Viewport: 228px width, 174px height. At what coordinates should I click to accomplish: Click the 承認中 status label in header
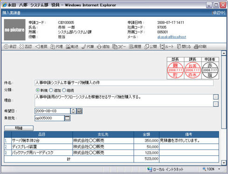click(219, 13)
